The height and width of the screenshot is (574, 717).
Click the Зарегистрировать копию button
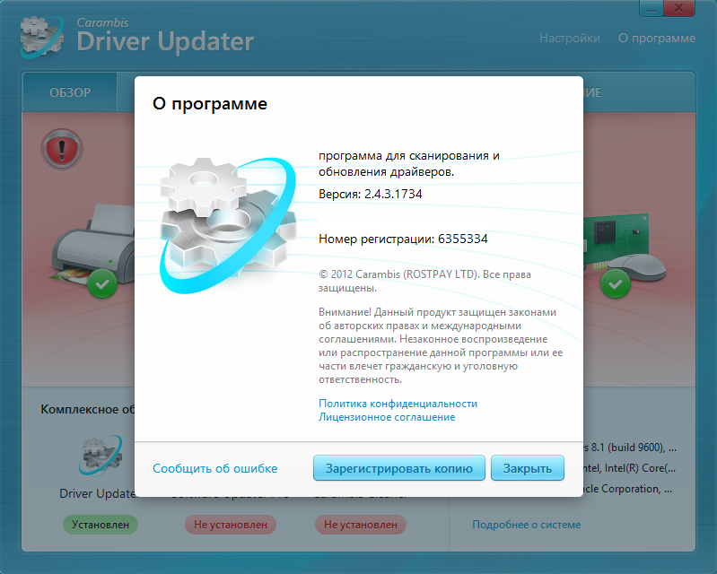click(x=398, y=468)
